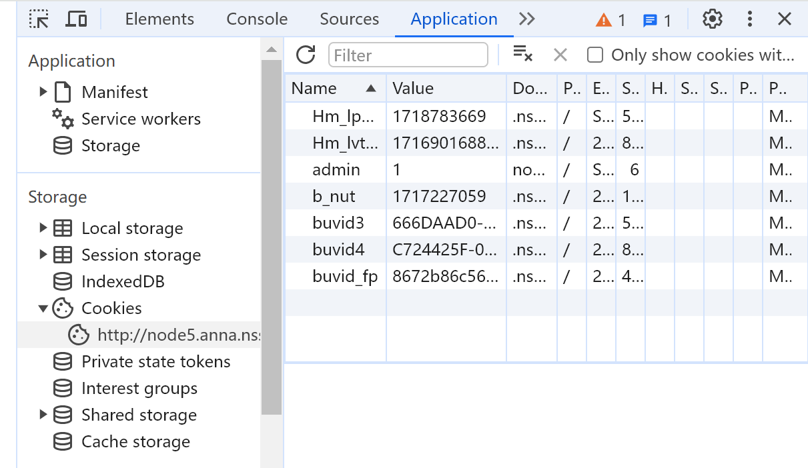Refresh the cookies table
Viewport: 808px width, 468px height.
click(x=306, y=55)
